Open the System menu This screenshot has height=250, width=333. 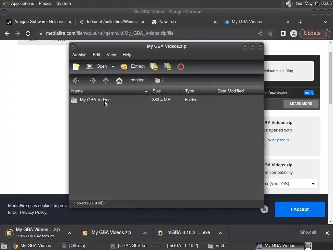point(63,4)
